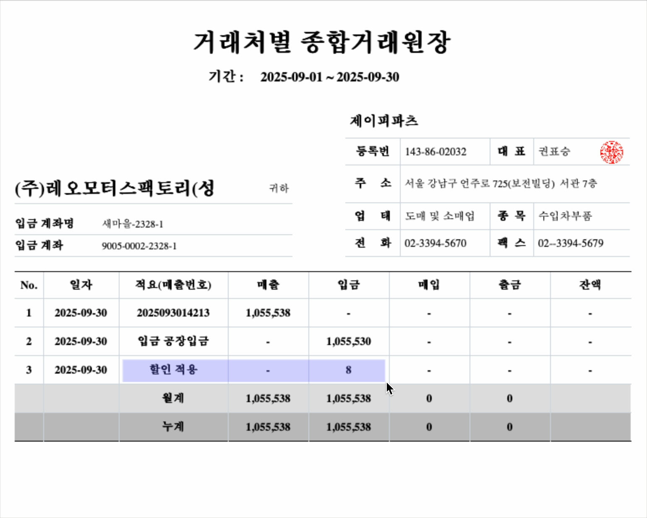Click the customer name (주)레오모터스팩토리

(x=115, y=188)
